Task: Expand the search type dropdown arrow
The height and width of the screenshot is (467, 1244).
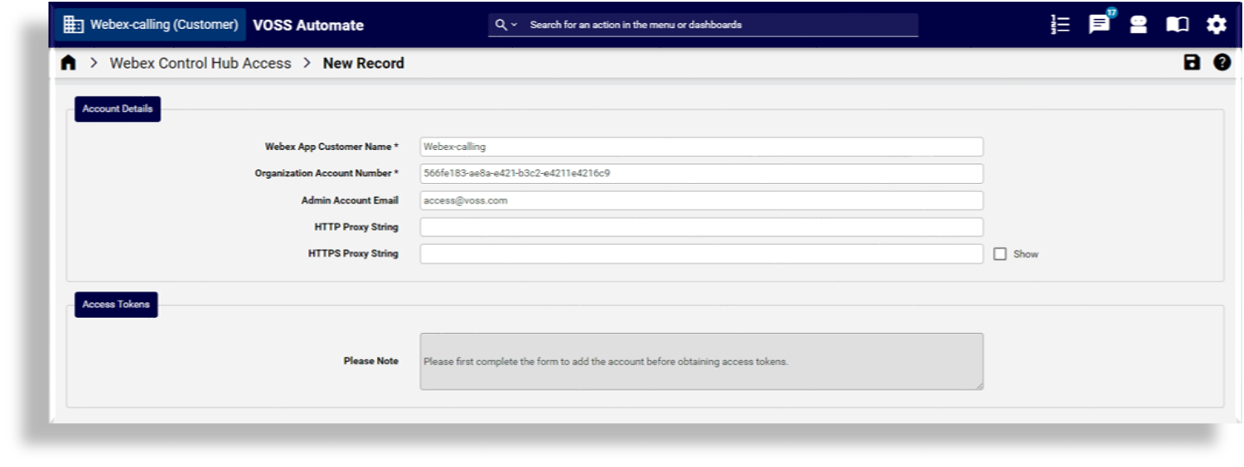Action: pos(514,25)
